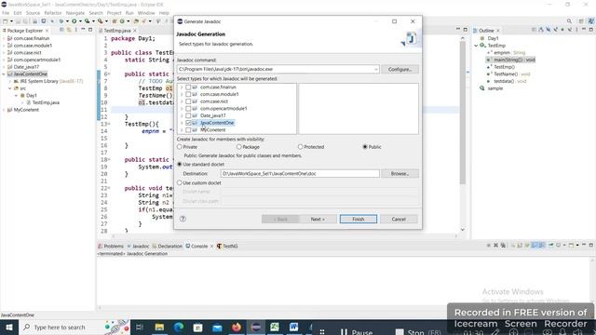Viewport: 596px width, 335px height.
Task: Select Use custom doclet radio button
Action: pos(180,182)
